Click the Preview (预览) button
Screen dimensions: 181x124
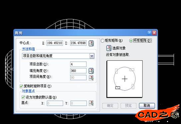point(128,106)
